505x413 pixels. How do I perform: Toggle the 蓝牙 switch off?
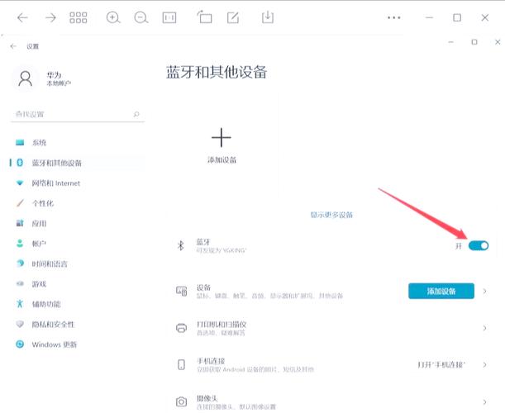click(x=479, y=246)
